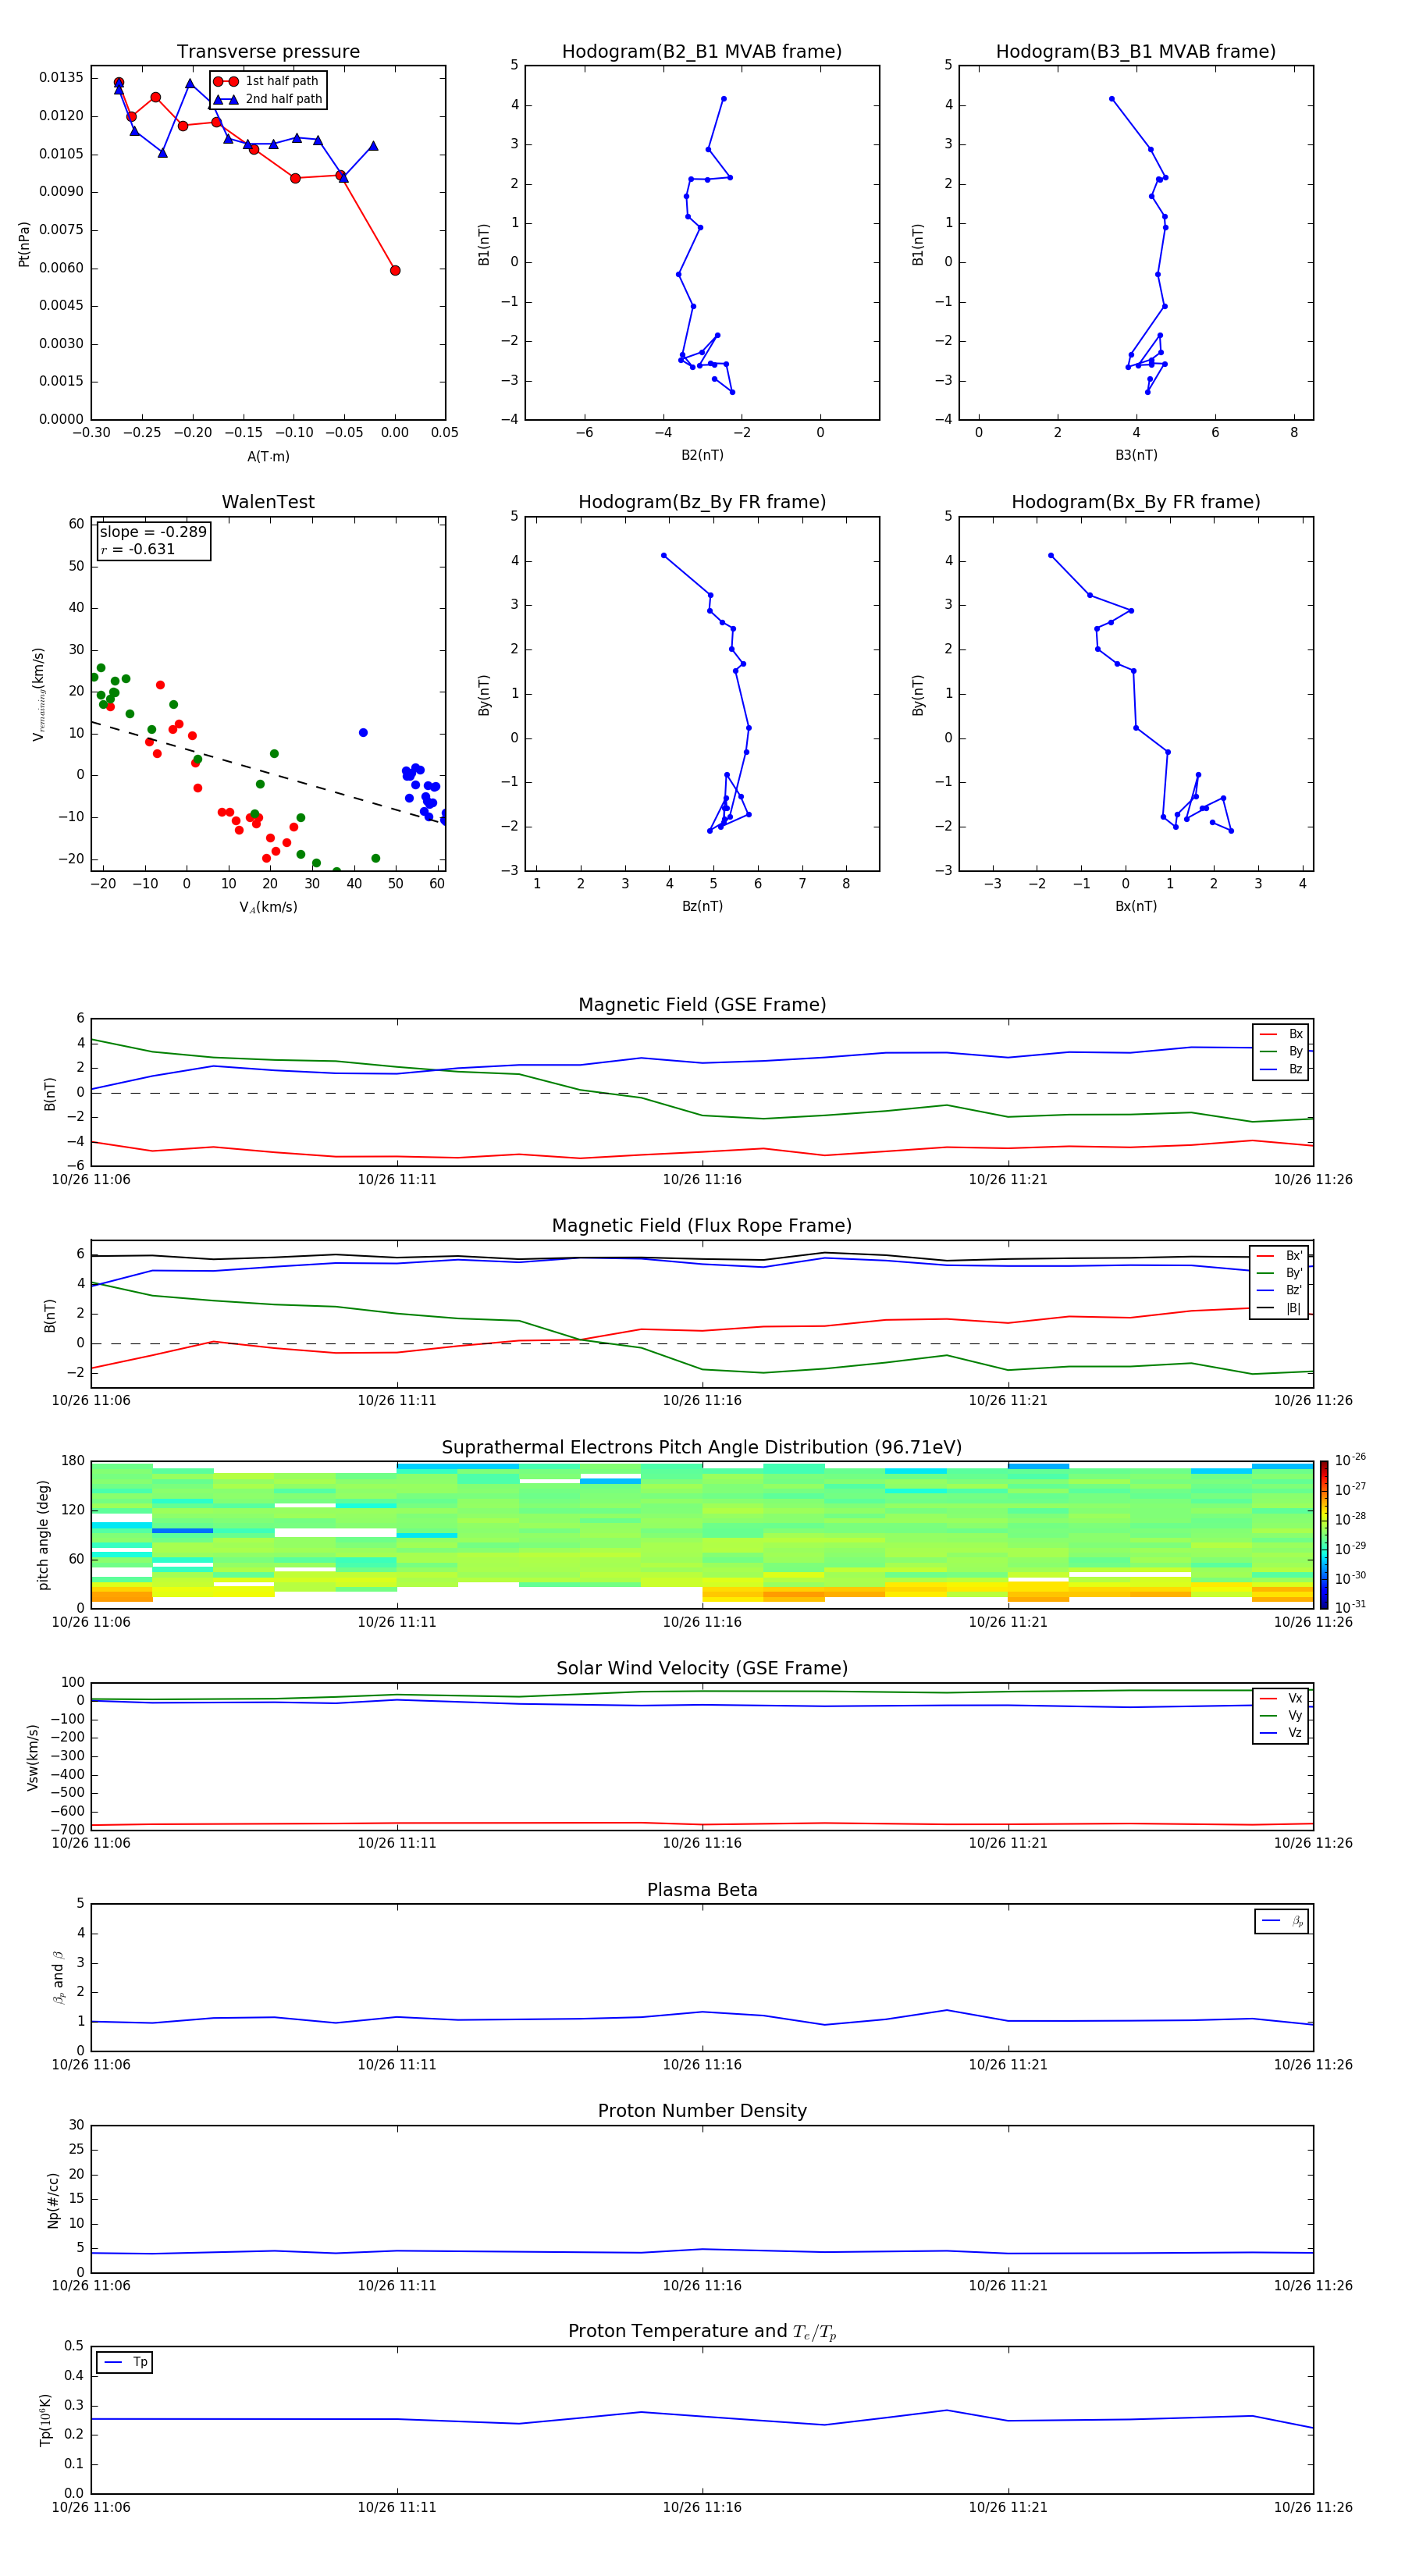The width and height of the screenshot is (1405, 2576).
Task: Click the 'Hodogram(Bz_By FR frame)' title
Action: pyautogui.click(x=702, y=502)
